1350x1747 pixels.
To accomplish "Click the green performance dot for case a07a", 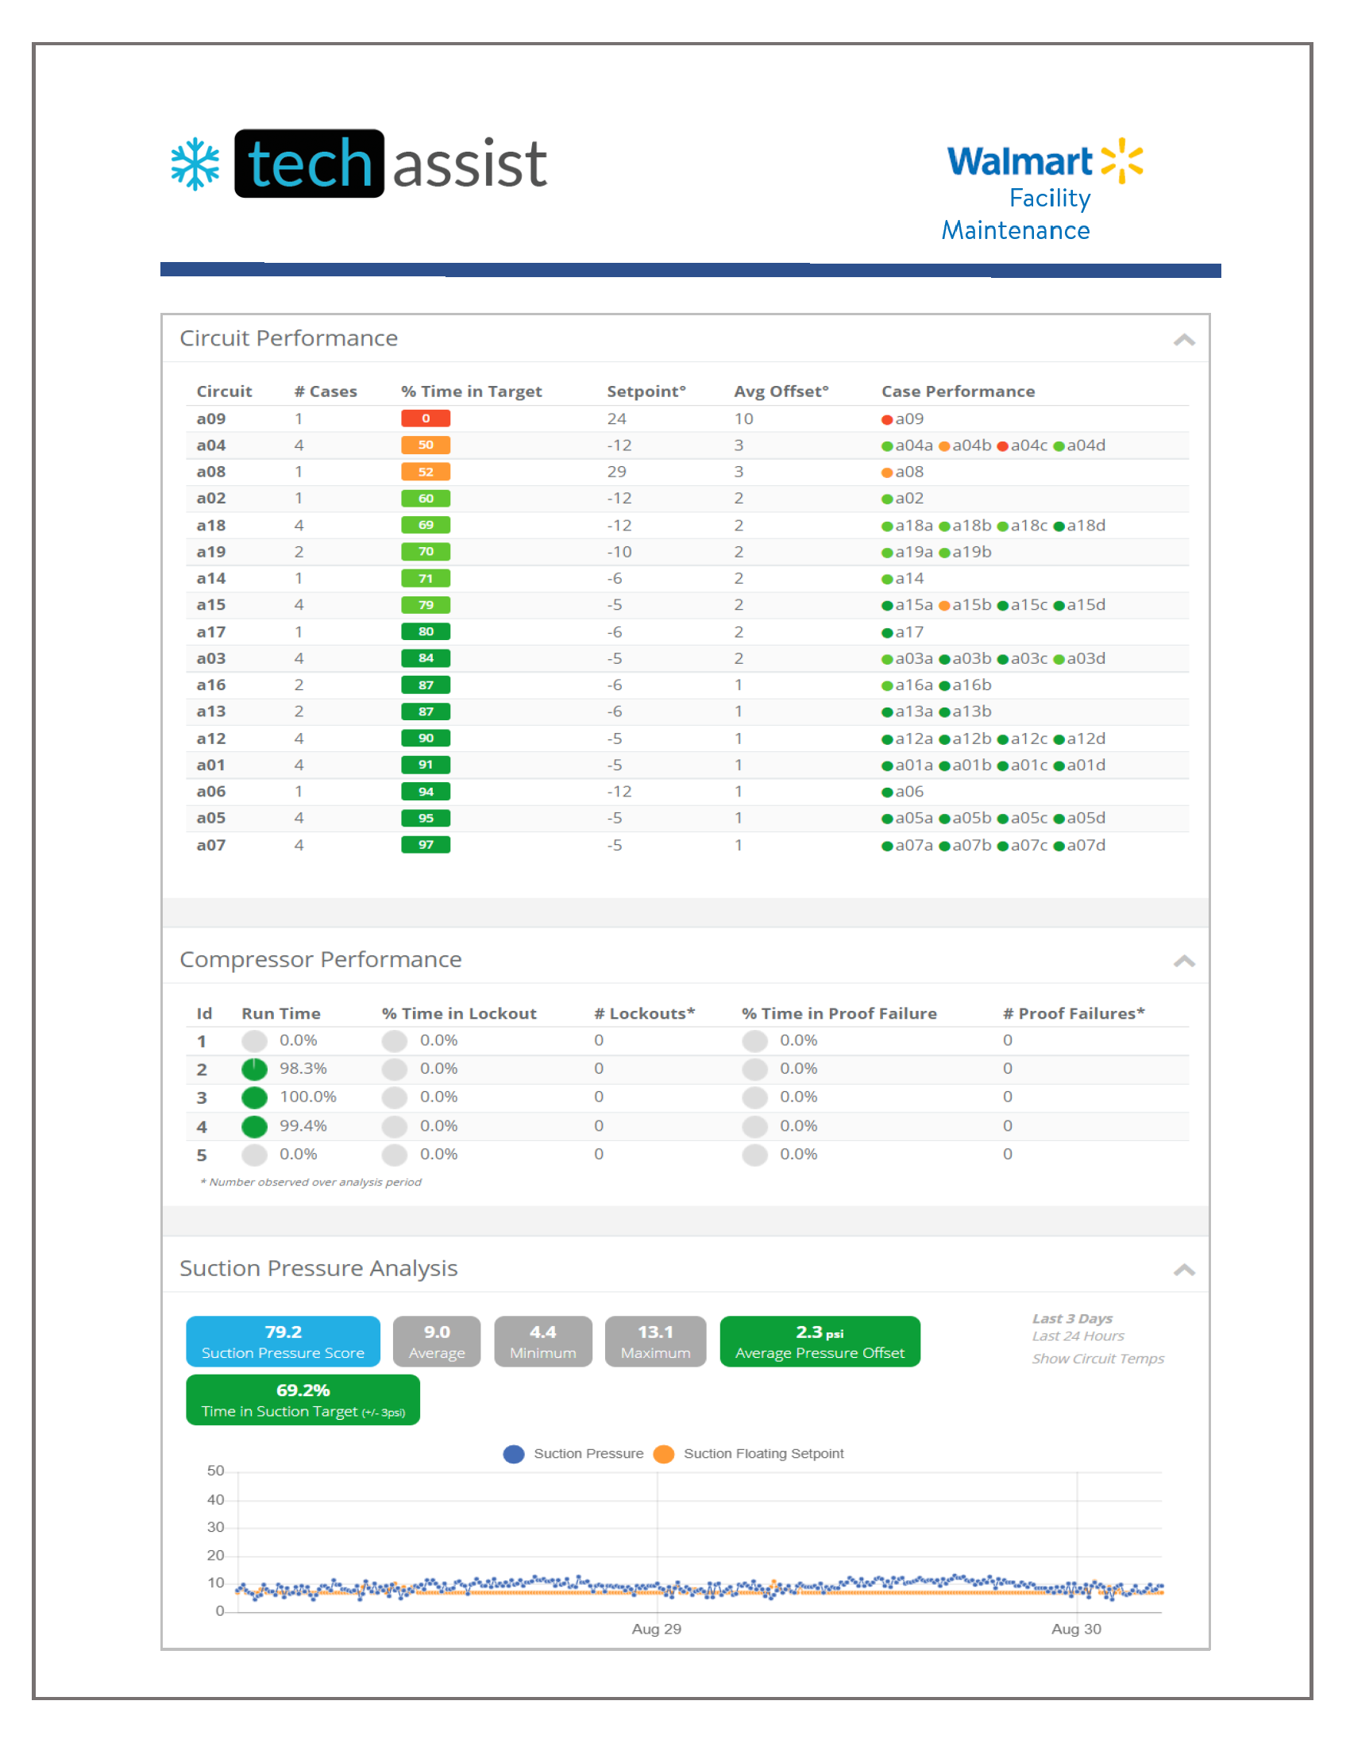I will (887, 845).
